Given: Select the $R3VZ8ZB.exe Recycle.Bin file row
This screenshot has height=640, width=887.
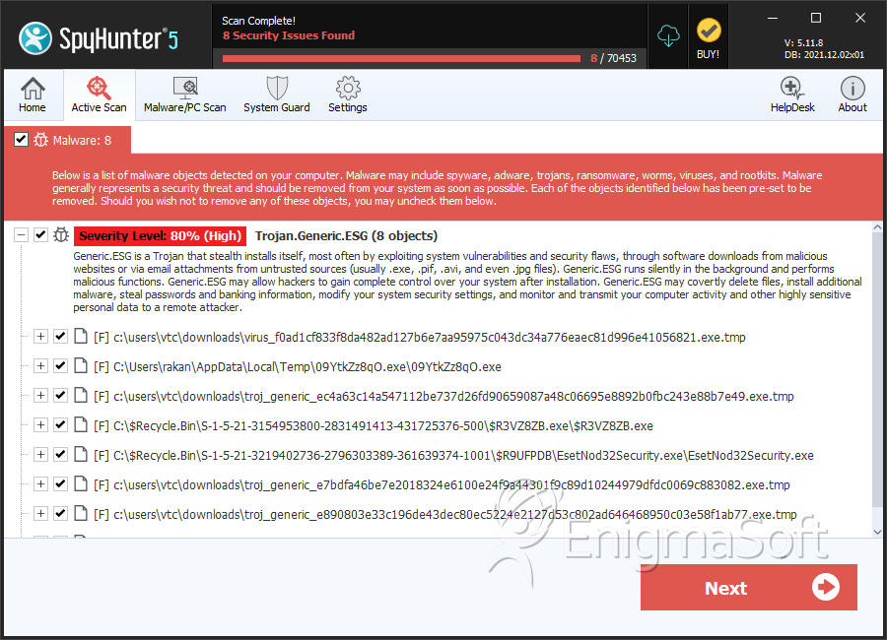Looking at the screenshot, I should click(x=374, y=425).
